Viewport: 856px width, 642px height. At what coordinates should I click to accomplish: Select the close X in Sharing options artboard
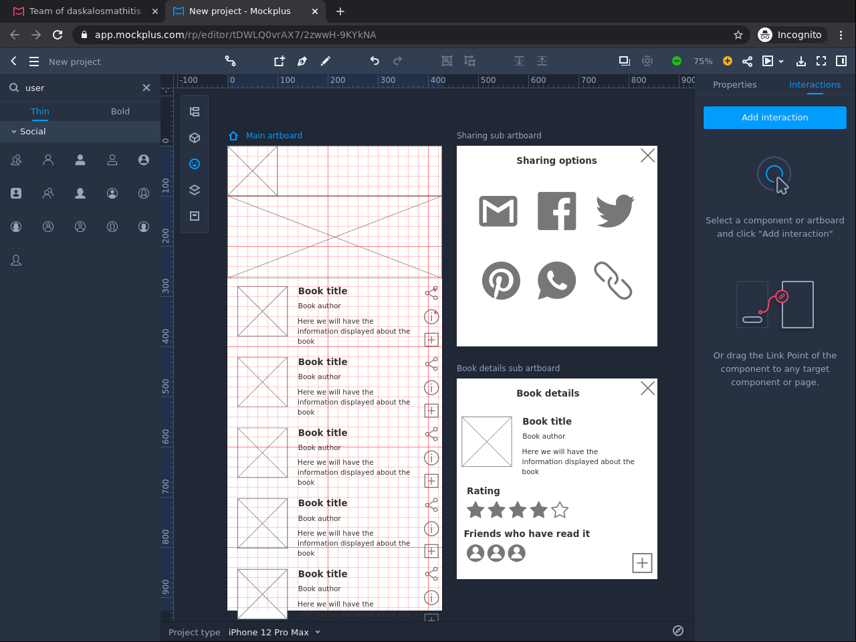point(648,156)
